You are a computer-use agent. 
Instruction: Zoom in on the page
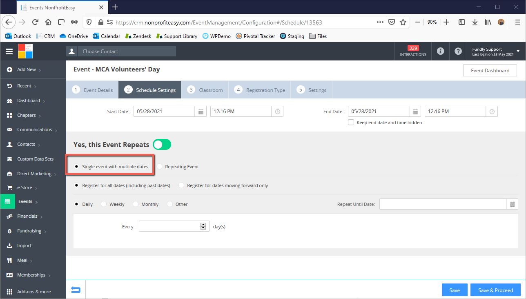(446, 22)
